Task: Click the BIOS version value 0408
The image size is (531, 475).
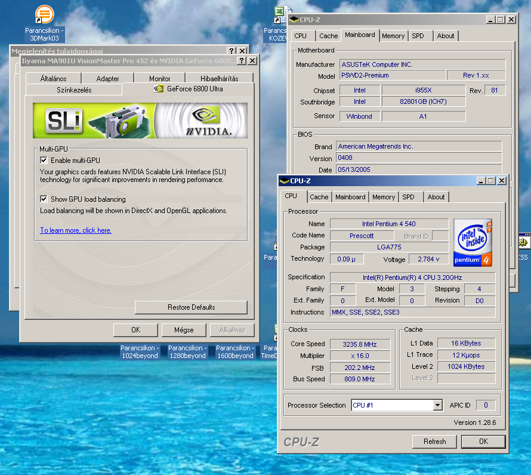Action: coord(419,158)
